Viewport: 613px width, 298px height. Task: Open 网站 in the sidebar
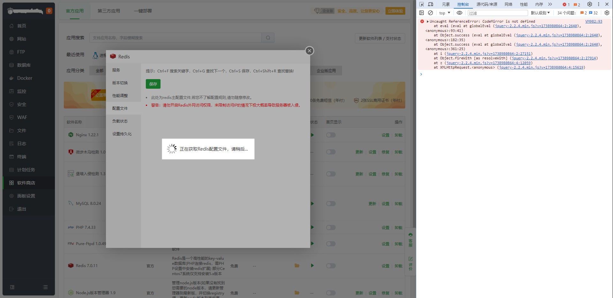click(29, 39)
